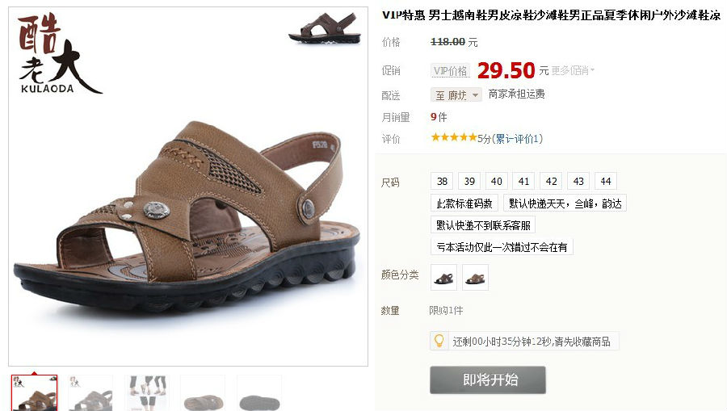View the sole bottom fifth thumbnail
This screenshot has height=411, width=727.
259,392
